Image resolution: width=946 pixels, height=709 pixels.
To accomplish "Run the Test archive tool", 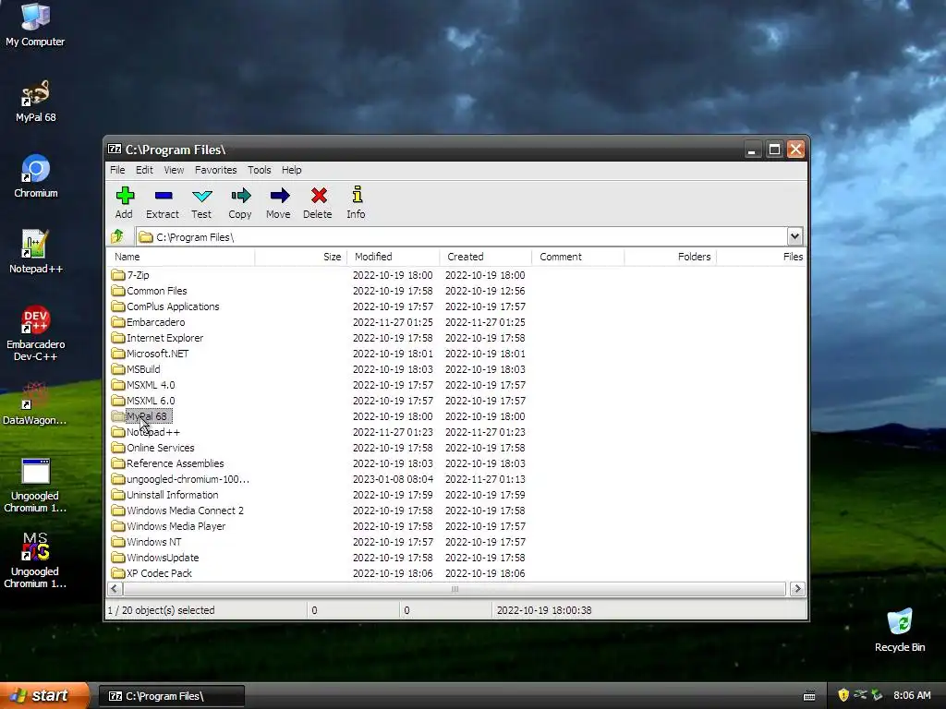I will [201, 196].
